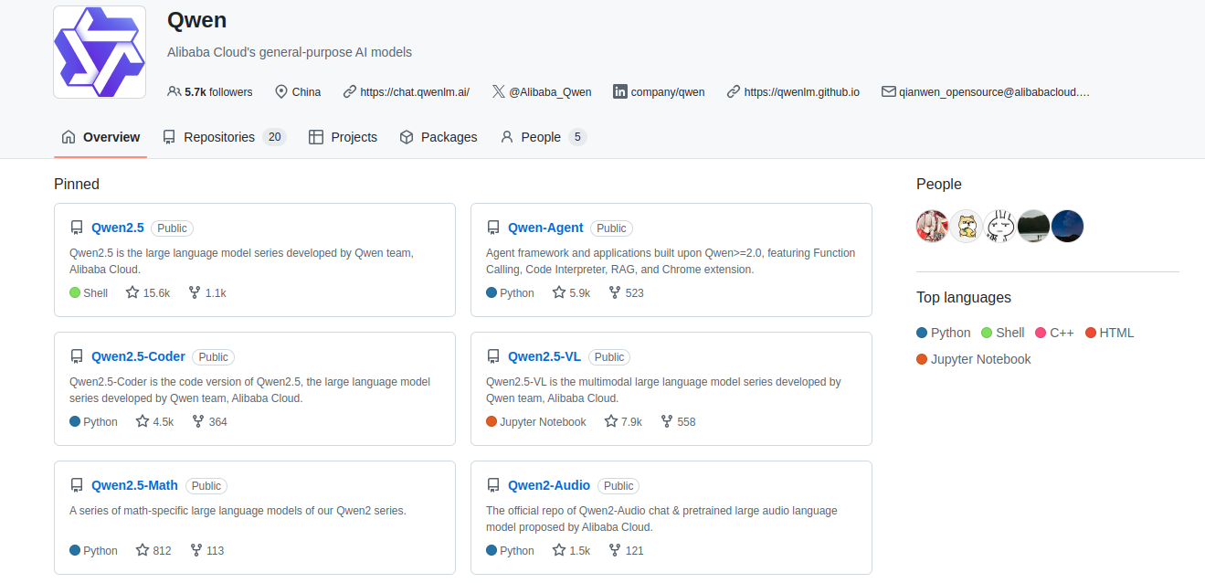This screenshot has height=583, width=1205.
Task: Filter by Shell in Top languages
Action: 1003,333
